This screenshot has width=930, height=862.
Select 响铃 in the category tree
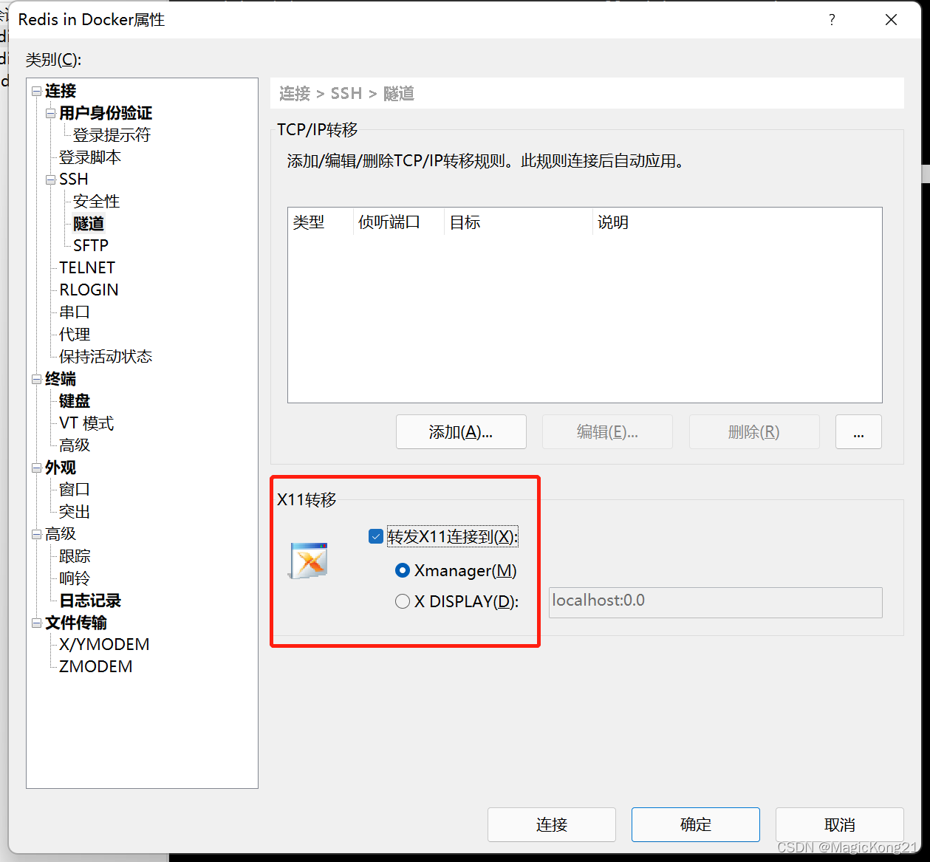pyautogui.click(x=75, y=578)
